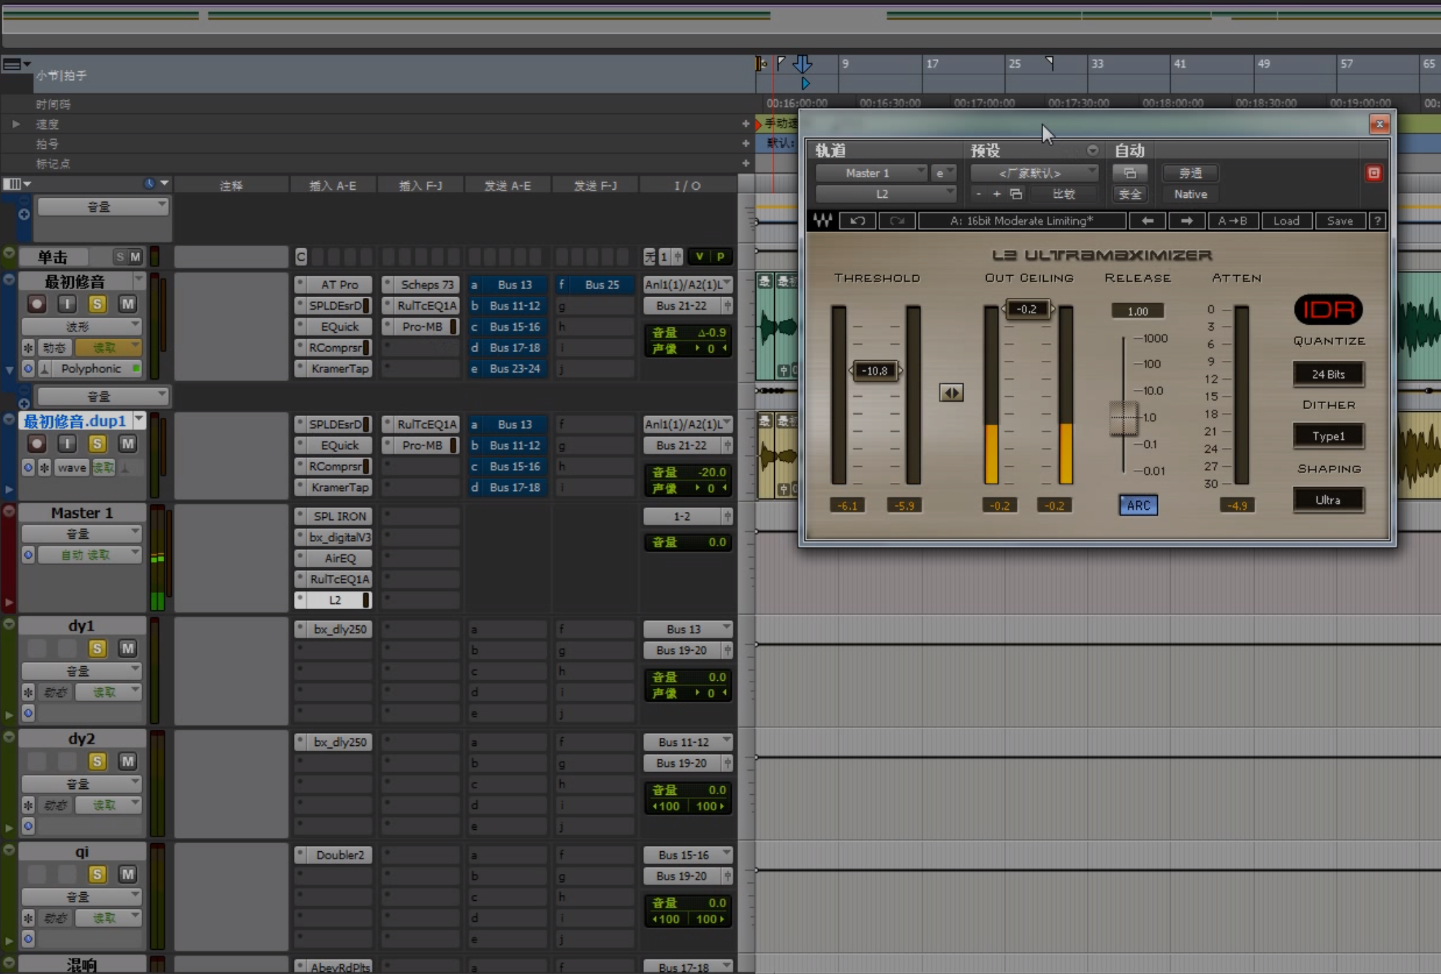
Task: Solo the dy1 track
Action: (x=97, y=648)
